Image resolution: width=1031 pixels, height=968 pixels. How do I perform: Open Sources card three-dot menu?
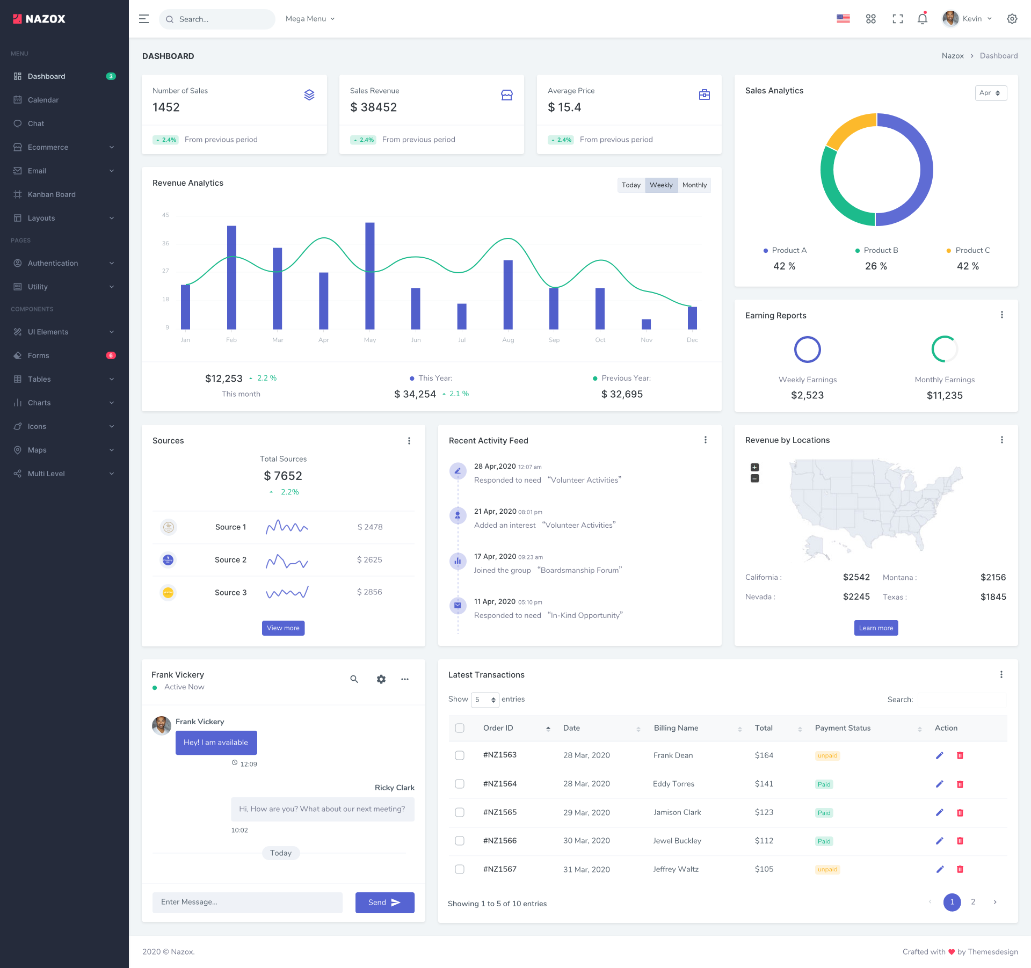click(409, 441)
